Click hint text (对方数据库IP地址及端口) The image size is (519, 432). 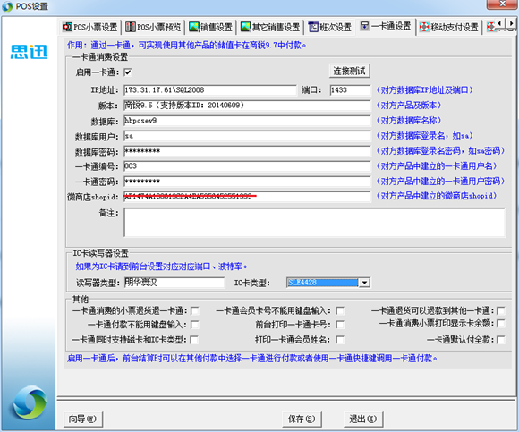(x=425, y=90)
